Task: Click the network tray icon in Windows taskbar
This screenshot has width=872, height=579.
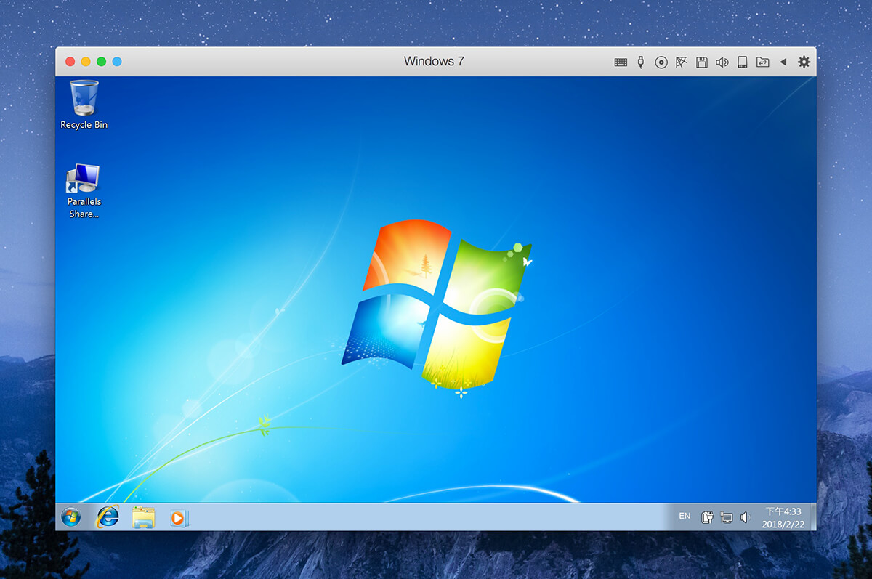Action: pos(727,518)
